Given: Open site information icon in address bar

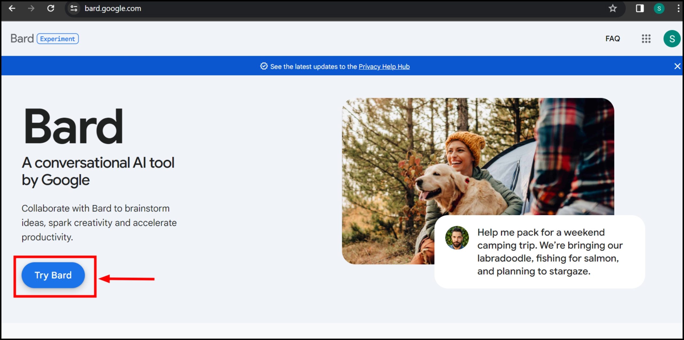Looking at the screenshot, I should 74,9.
